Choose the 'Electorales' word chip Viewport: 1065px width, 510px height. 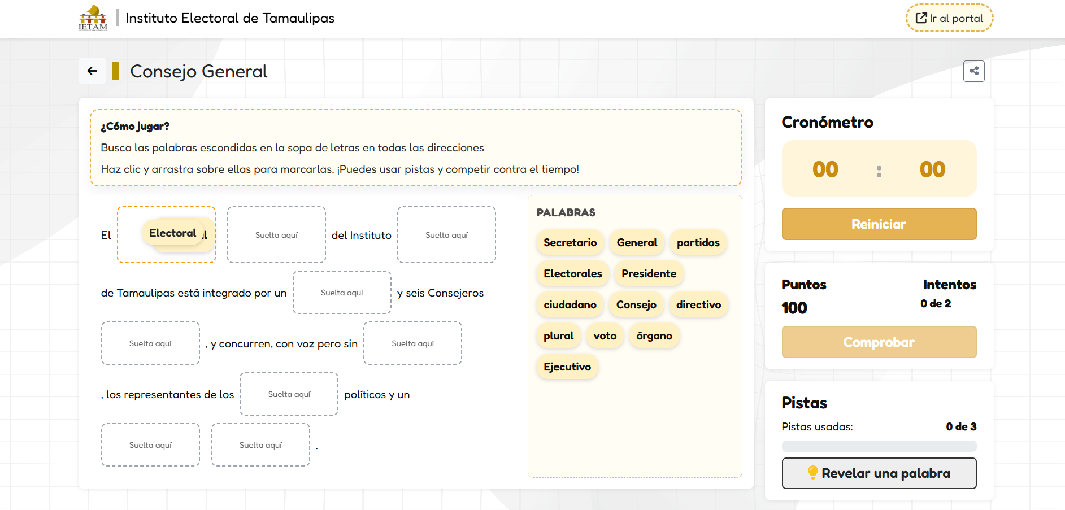pos(572,274)
